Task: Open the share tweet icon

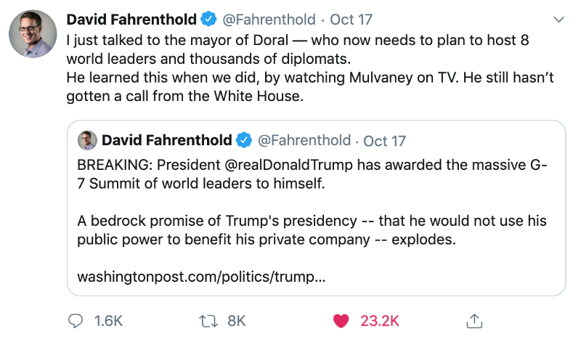Action: click(x=474, y=320)
